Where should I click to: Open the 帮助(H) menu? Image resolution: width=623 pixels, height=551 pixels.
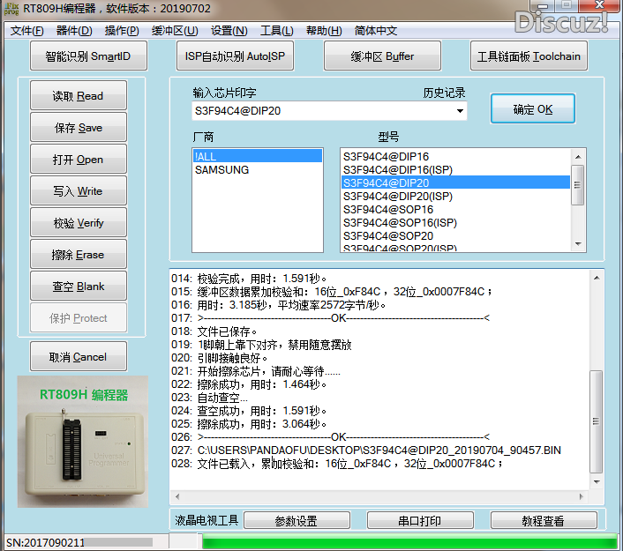324,31
